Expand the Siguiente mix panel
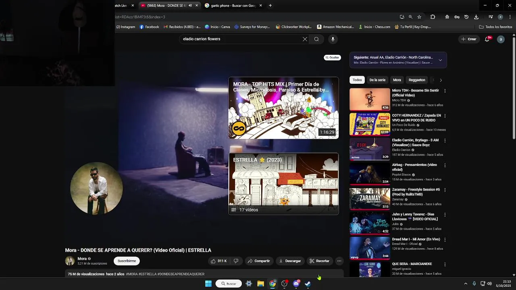This screenshot has width=516, height=290. coord(440,60)
